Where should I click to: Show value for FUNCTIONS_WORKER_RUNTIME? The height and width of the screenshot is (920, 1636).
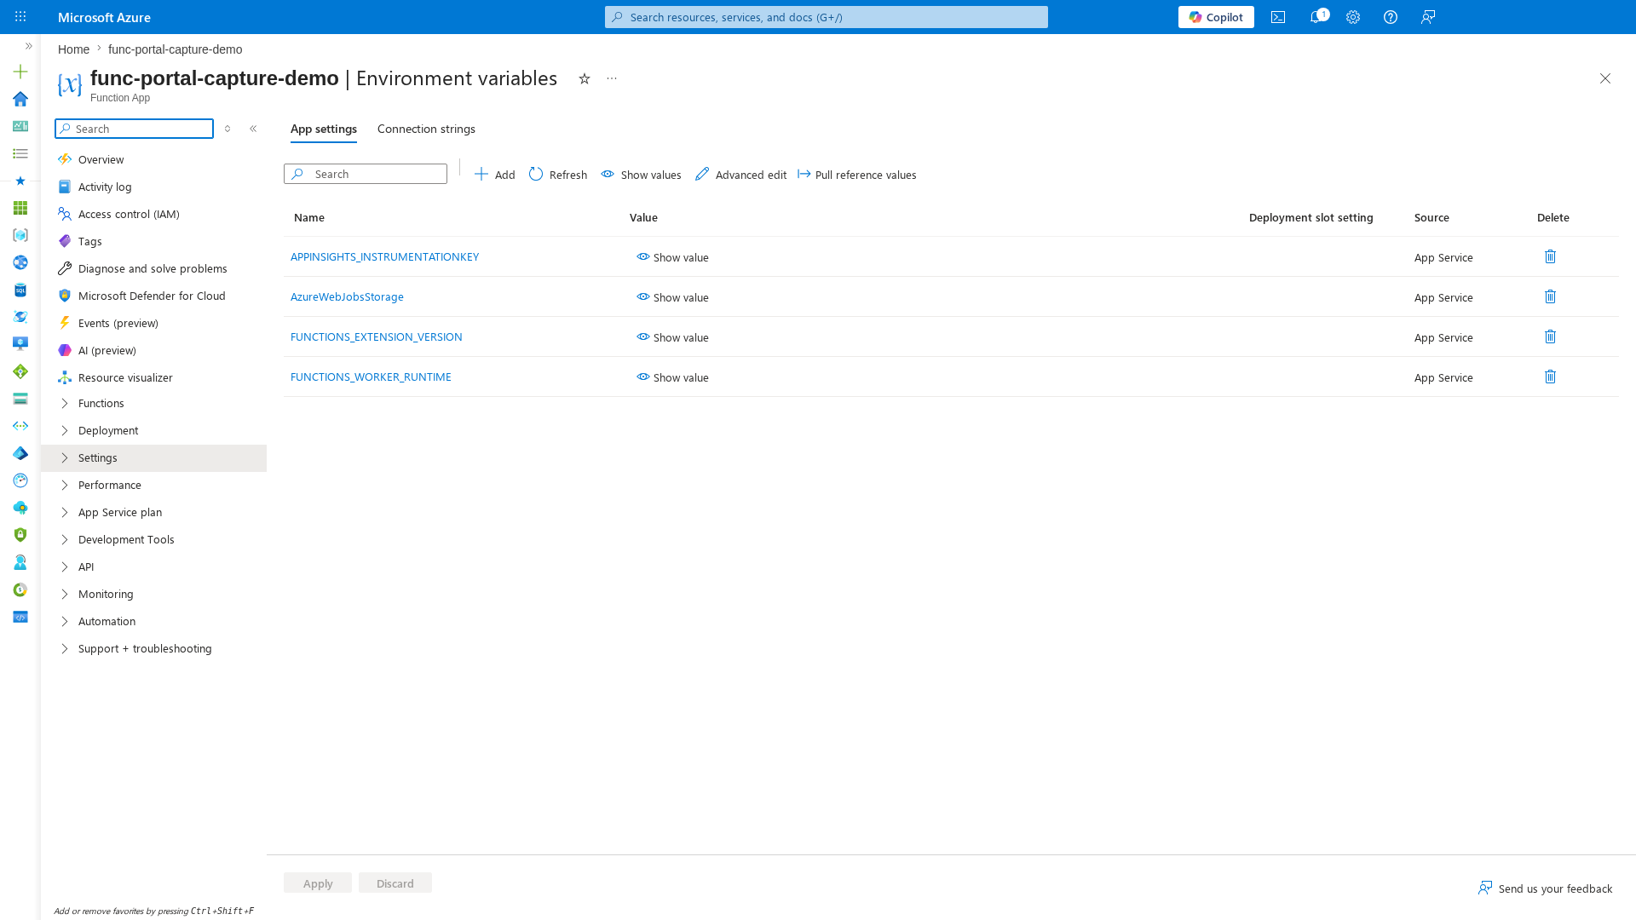click(x=672, y=377)
